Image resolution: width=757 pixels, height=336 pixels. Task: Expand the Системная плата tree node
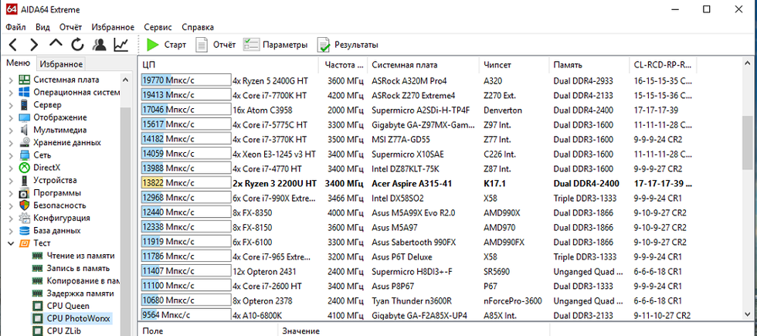point(9,80)
